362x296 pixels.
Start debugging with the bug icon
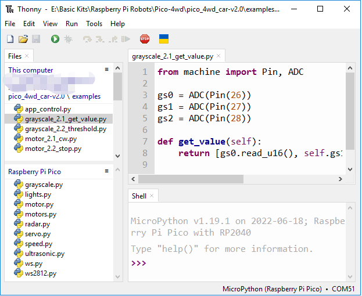[x=68, y=39]
